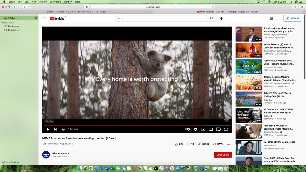
Task: Start voice search with the microphone icon
Action: click(x=221, y=18)
